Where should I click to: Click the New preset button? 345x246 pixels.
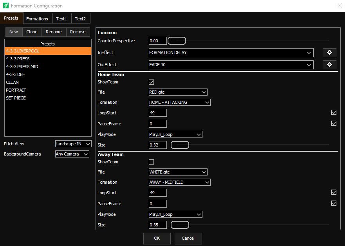[x=14, y=32]
